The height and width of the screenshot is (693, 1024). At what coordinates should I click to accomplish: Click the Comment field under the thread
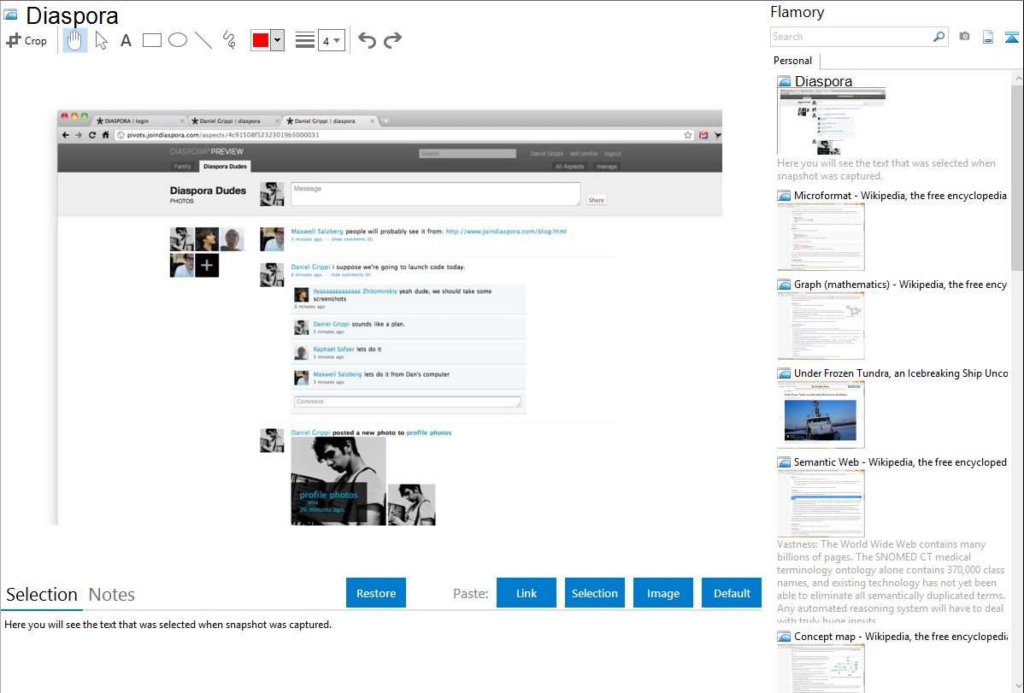pyautogui.click(x=408, y=402)
